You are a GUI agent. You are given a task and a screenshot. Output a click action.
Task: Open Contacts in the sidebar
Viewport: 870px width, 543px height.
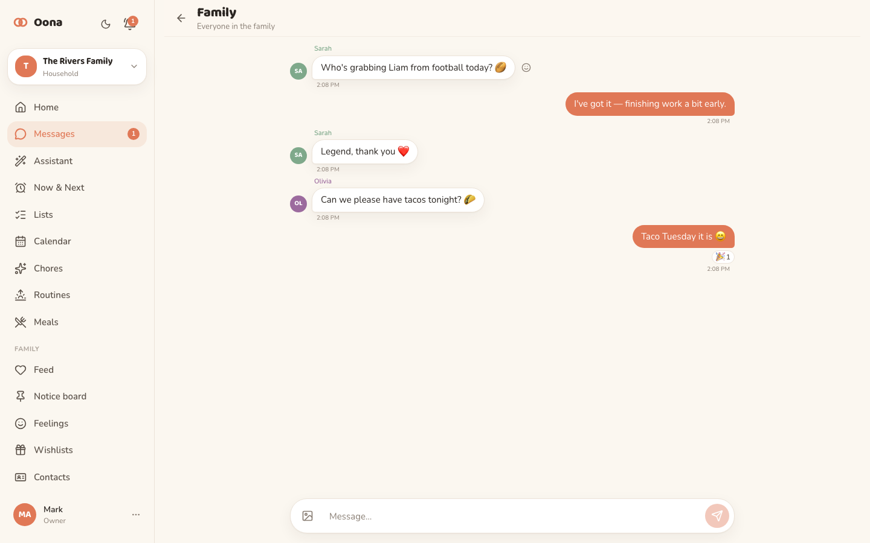(x=77, y=477)
